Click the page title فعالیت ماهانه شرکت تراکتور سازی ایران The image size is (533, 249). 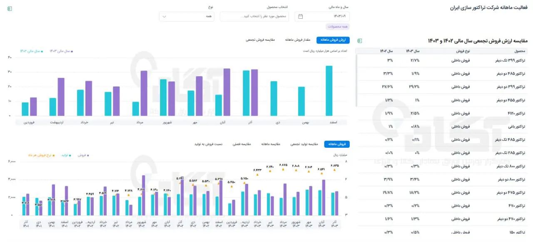click(x=489, y=8)
